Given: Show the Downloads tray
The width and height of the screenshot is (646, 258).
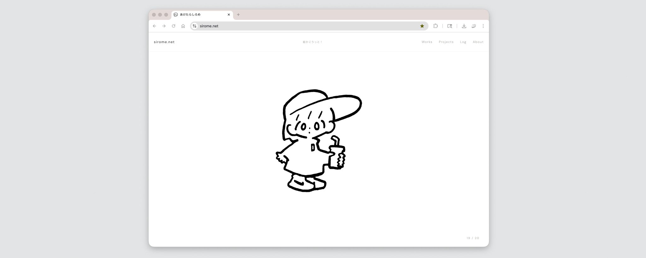Looking at the screenshot, I should coord(464,26).
